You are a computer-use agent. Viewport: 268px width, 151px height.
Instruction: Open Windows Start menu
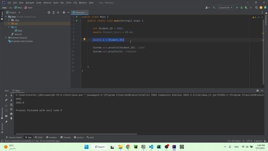pos(87,147)
